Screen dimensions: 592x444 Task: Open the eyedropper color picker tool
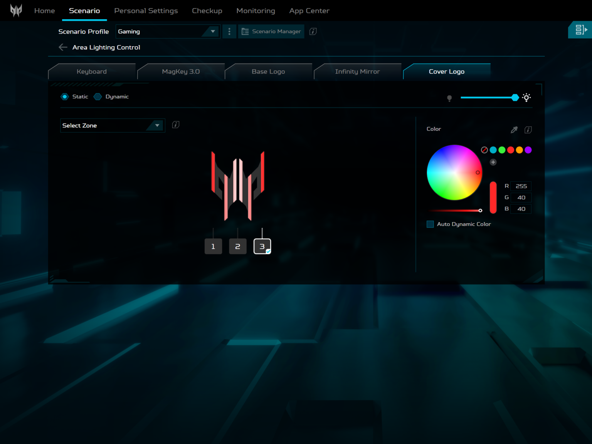(514, 130)
